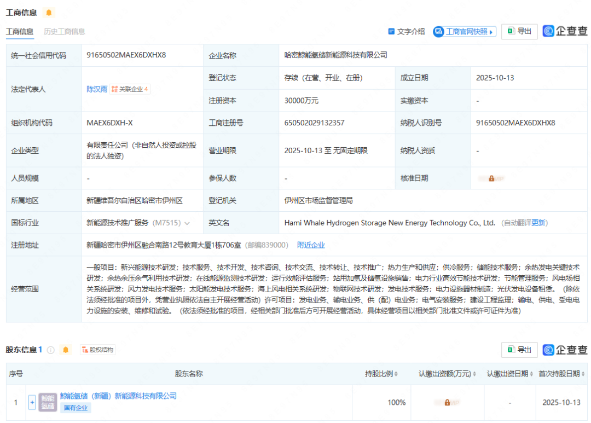
Task: Select the 工商信息 tab
Action: [x=19, y=32]
